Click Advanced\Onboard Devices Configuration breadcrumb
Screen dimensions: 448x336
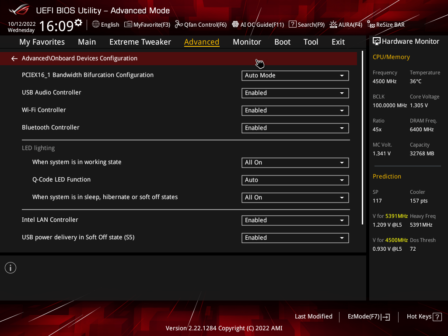coord(80,58)
